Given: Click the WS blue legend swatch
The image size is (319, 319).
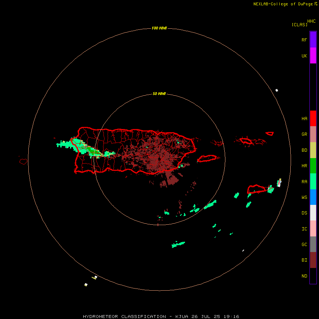Looking at the screenshot, I should pos(313,197).
